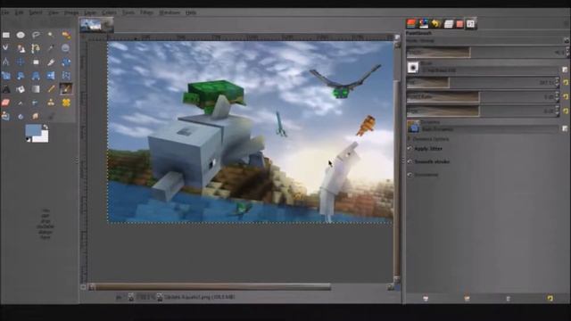
Task: Select the Eraser tool
Action: tap(6, 103)
